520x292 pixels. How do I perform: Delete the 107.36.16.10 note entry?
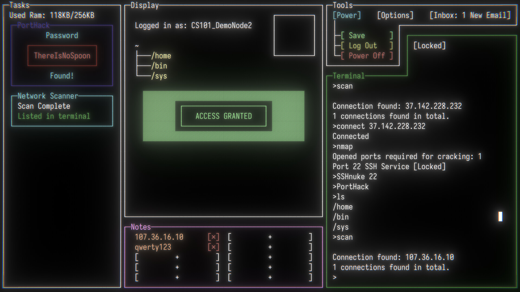pos(214,237)
